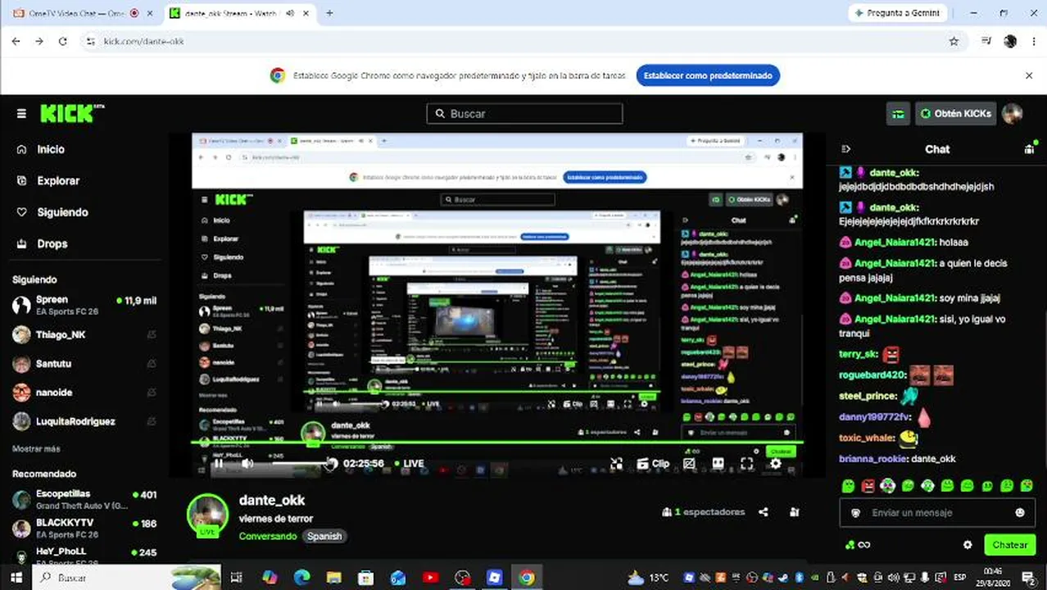The width and height of the screenshot is (1047, 590).
Task: Select the red angry quick emote
Action: pyautogui.click(x=868, y=486)
